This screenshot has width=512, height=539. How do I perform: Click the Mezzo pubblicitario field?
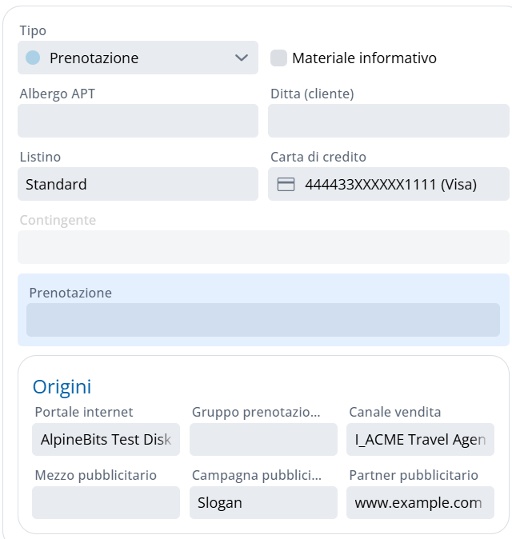click(x=106, y=503)
